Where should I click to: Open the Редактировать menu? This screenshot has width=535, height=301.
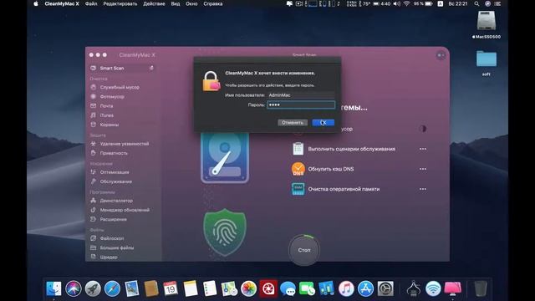click(120, 3)
